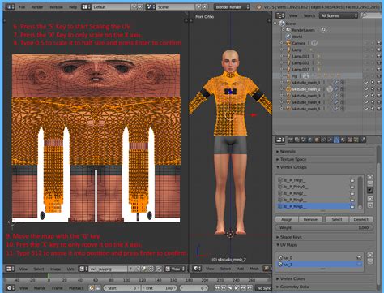This screenshot has width=384, height=293.
Task: Toggle lock on b__R_Ring2__ vertex group
Action: [352, 193]
